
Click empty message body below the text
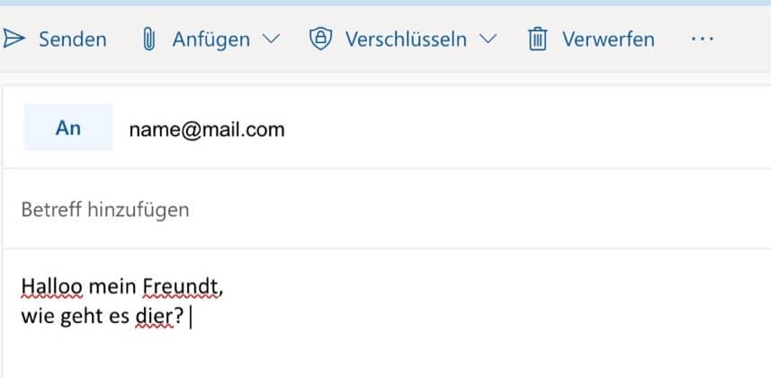387,356
